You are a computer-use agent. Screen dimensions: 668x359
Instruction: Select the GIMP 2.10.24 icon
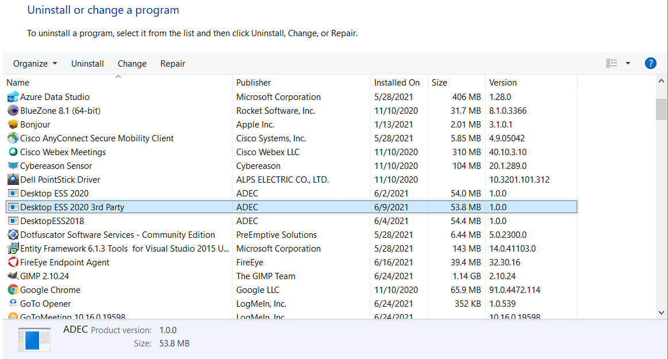click(13, 276)
